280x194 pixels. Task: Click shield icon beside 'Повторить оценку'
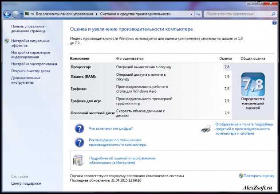click(241, 176)
